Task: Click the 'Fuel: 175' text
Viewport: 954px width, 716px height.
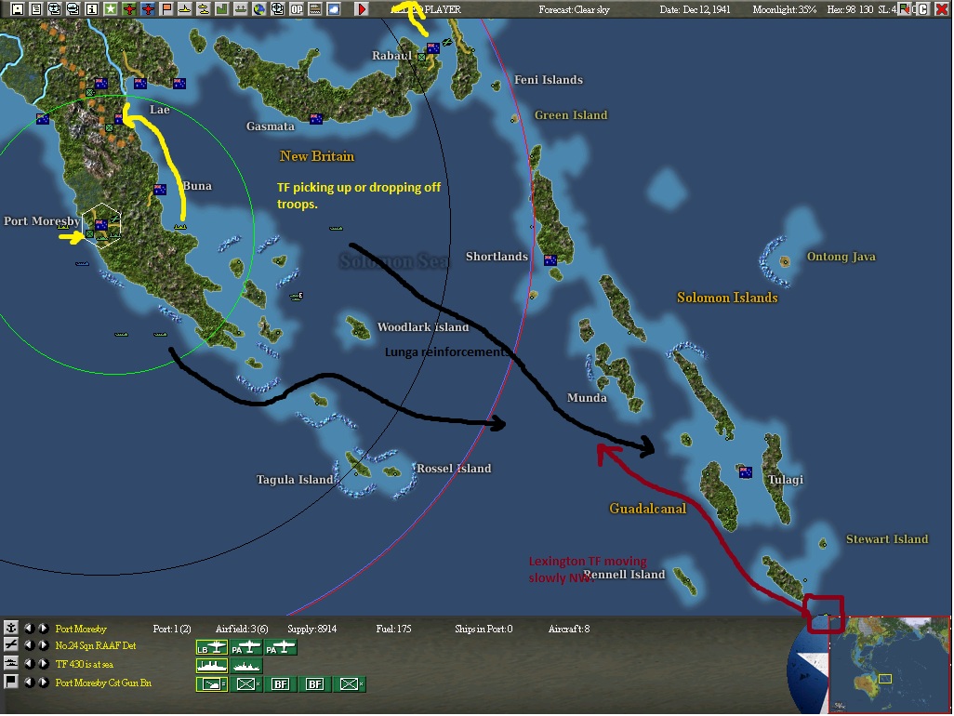Action: [x=393, y=629]
